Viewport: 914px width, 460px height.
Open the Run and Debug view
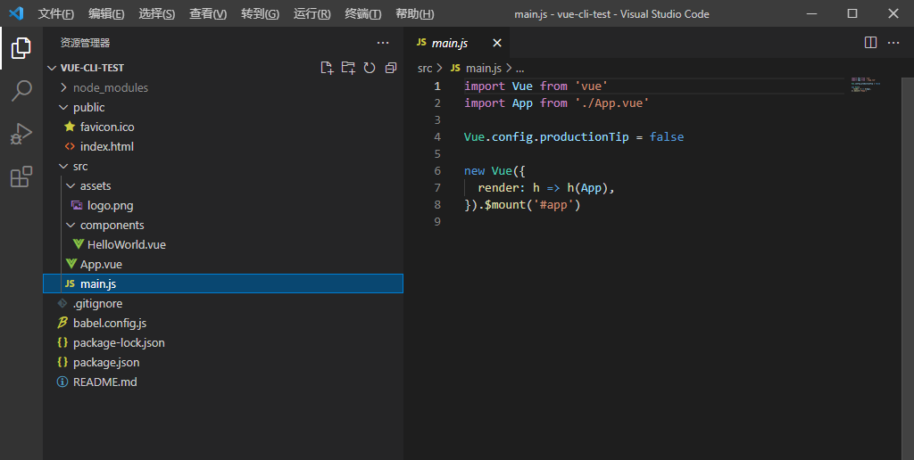point(21,134)
